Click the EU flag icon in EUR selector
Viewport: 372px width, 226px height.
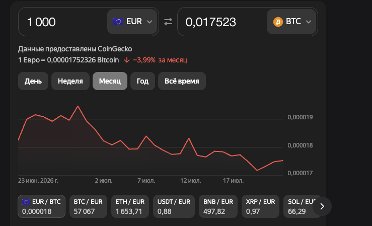tap(118, 22)
